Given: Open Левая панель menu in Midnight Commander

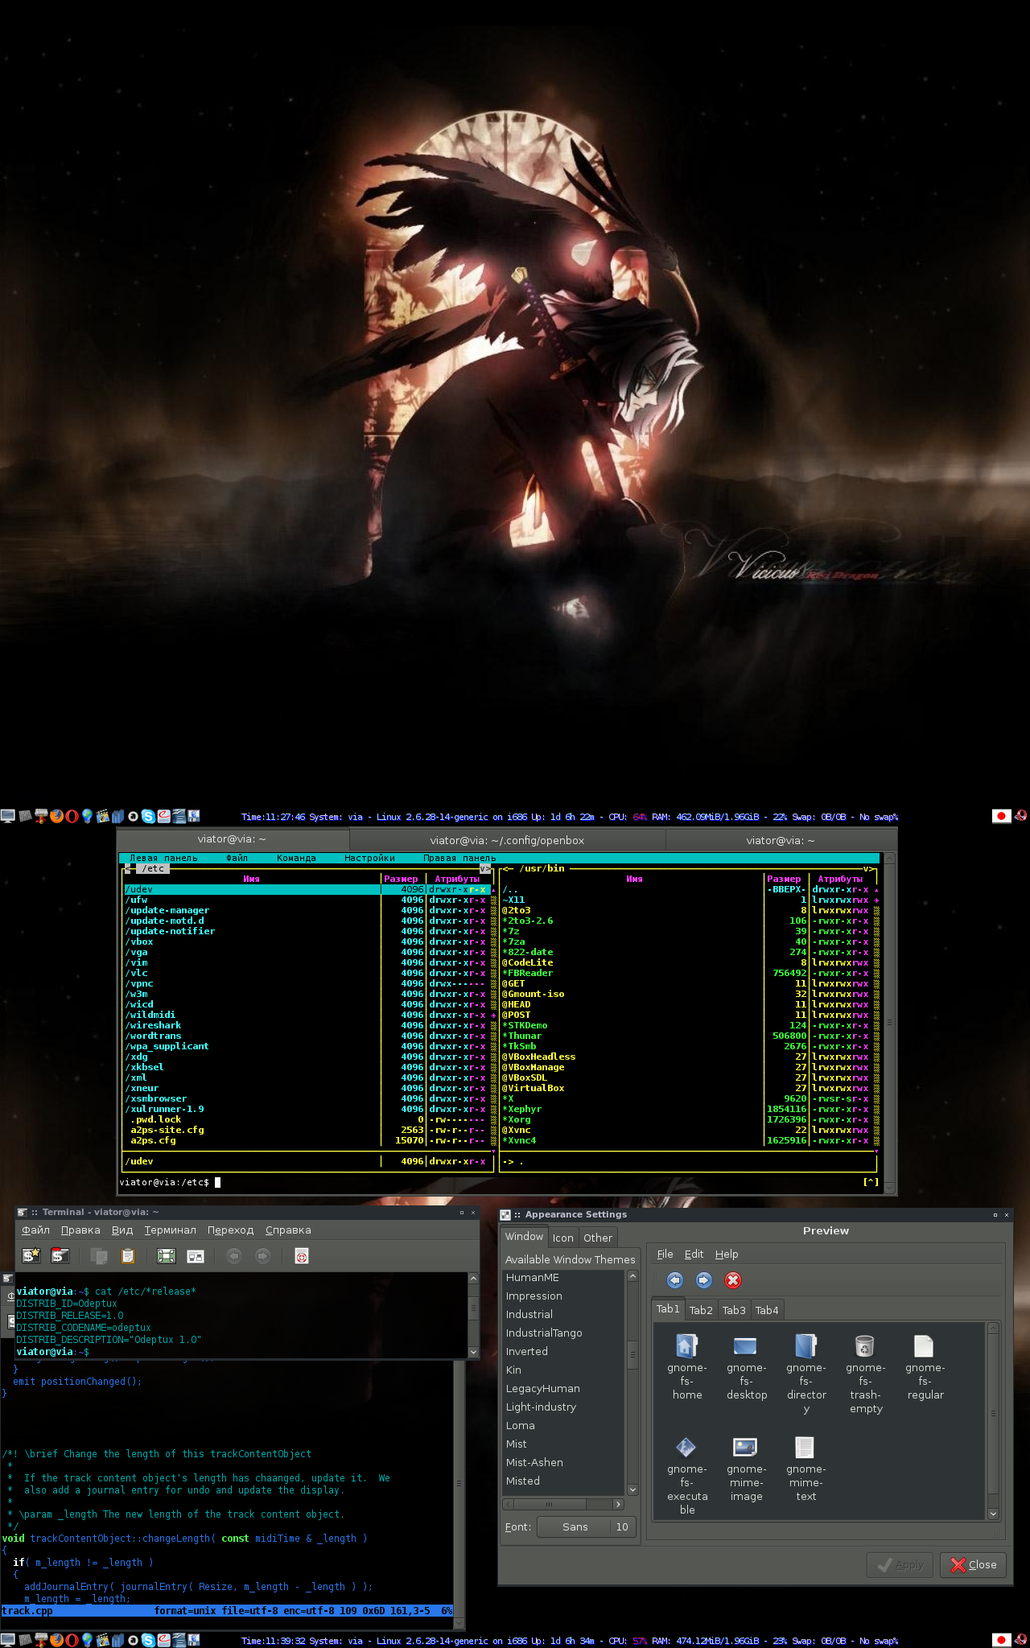Looking at the screenshot, I should coord(163,858).
